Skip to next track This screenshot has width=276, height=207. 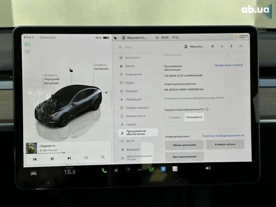69,158
